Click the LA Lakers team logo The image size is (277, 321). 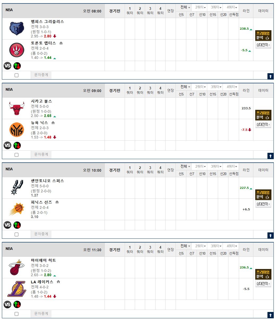point(17,289)
